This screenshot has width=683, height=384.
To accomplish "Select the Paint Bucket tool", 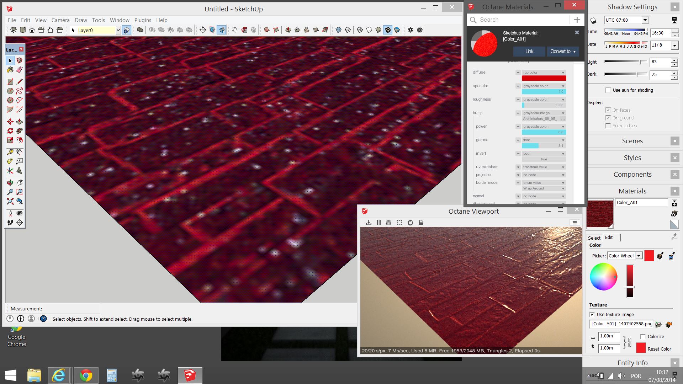I will 10,70.
